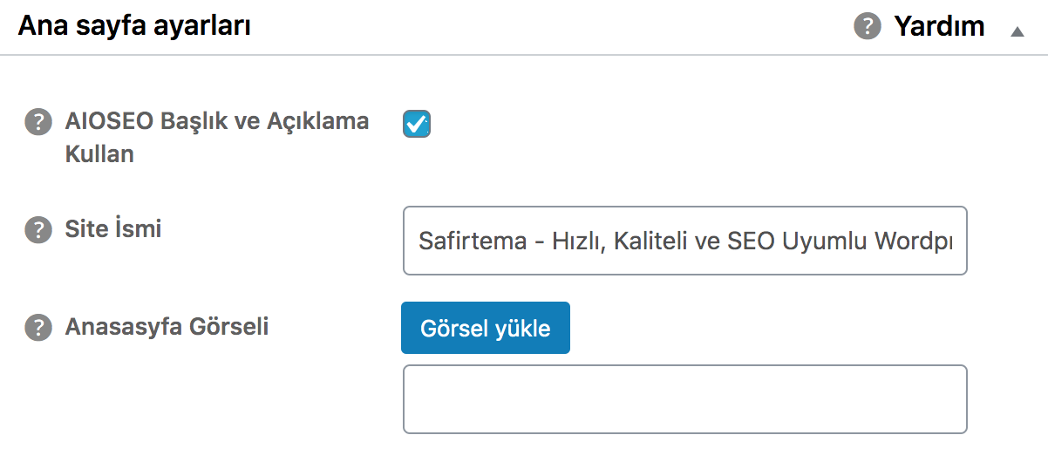
Task: Show help for AIOSEO Başlık ve Açıklama Kullan
Action: [x=37, y=121]
